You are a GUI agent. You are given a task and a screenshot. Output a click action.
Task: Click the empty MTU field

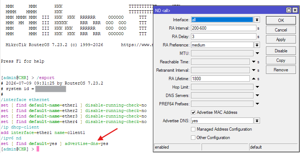pos(222,53)
